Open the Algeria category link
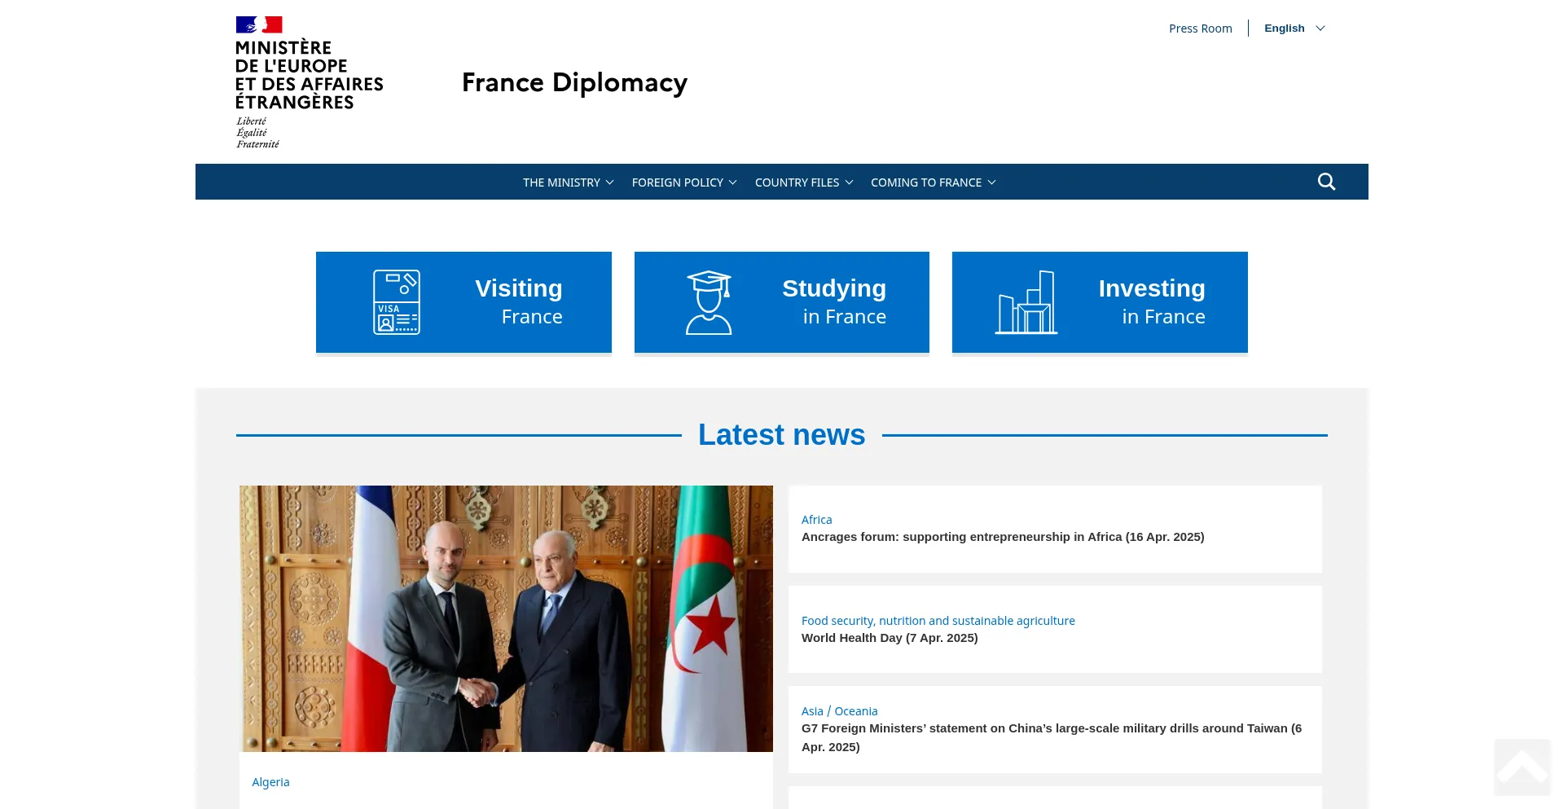The width and height of the screenshot is (1564, 809). point(270,782)
